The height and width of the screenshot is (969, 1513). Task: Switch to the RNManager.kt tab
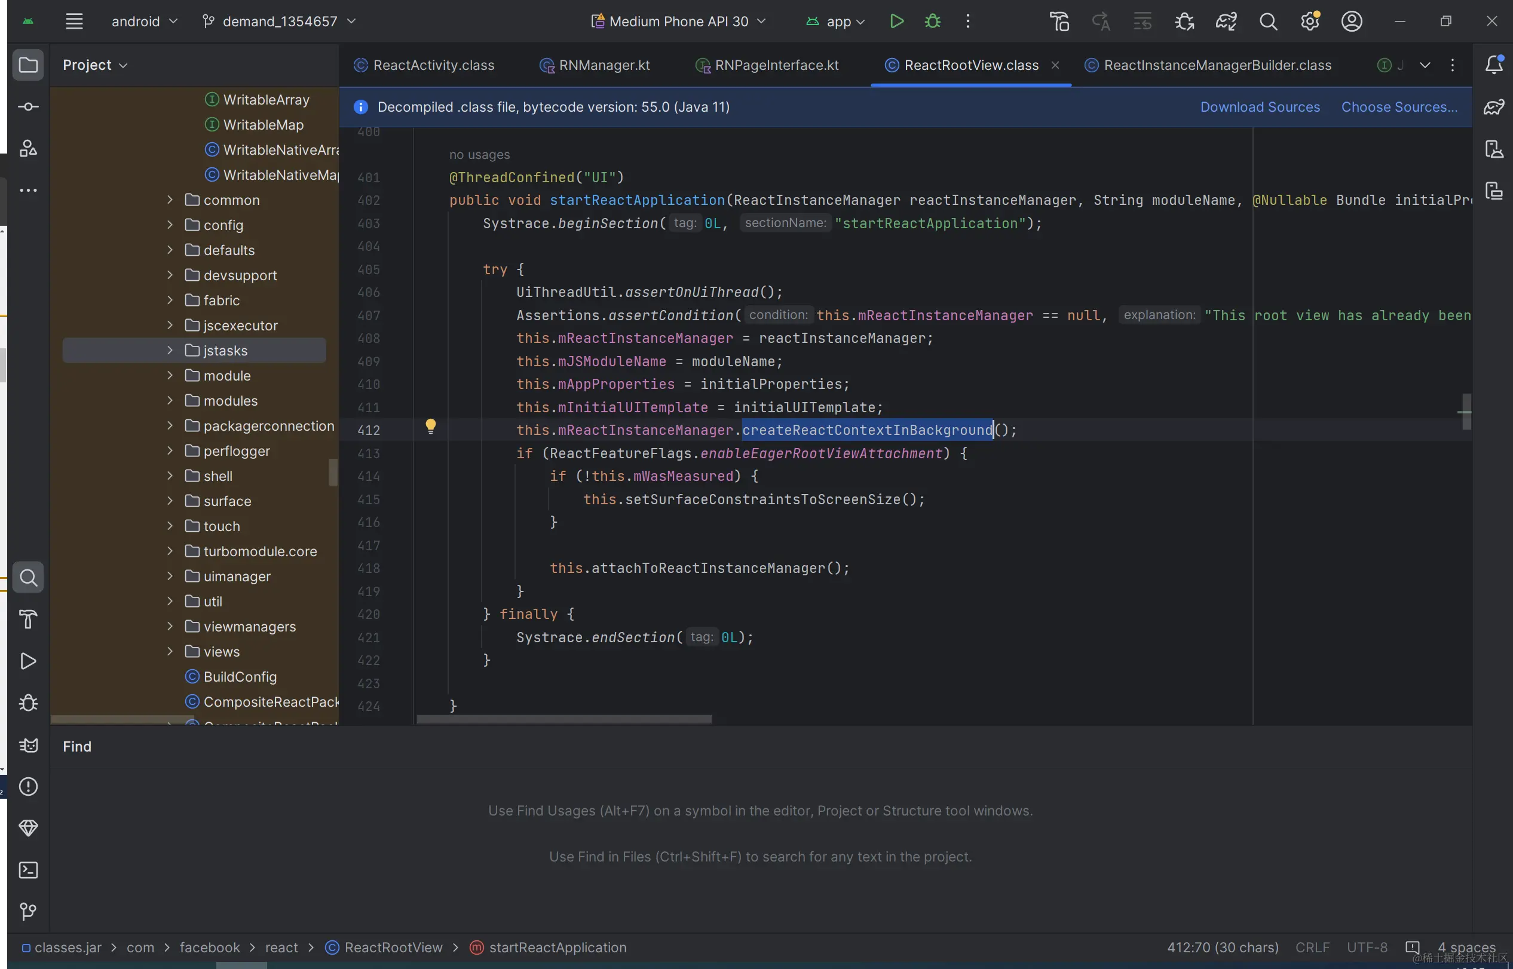pos(604,66)
